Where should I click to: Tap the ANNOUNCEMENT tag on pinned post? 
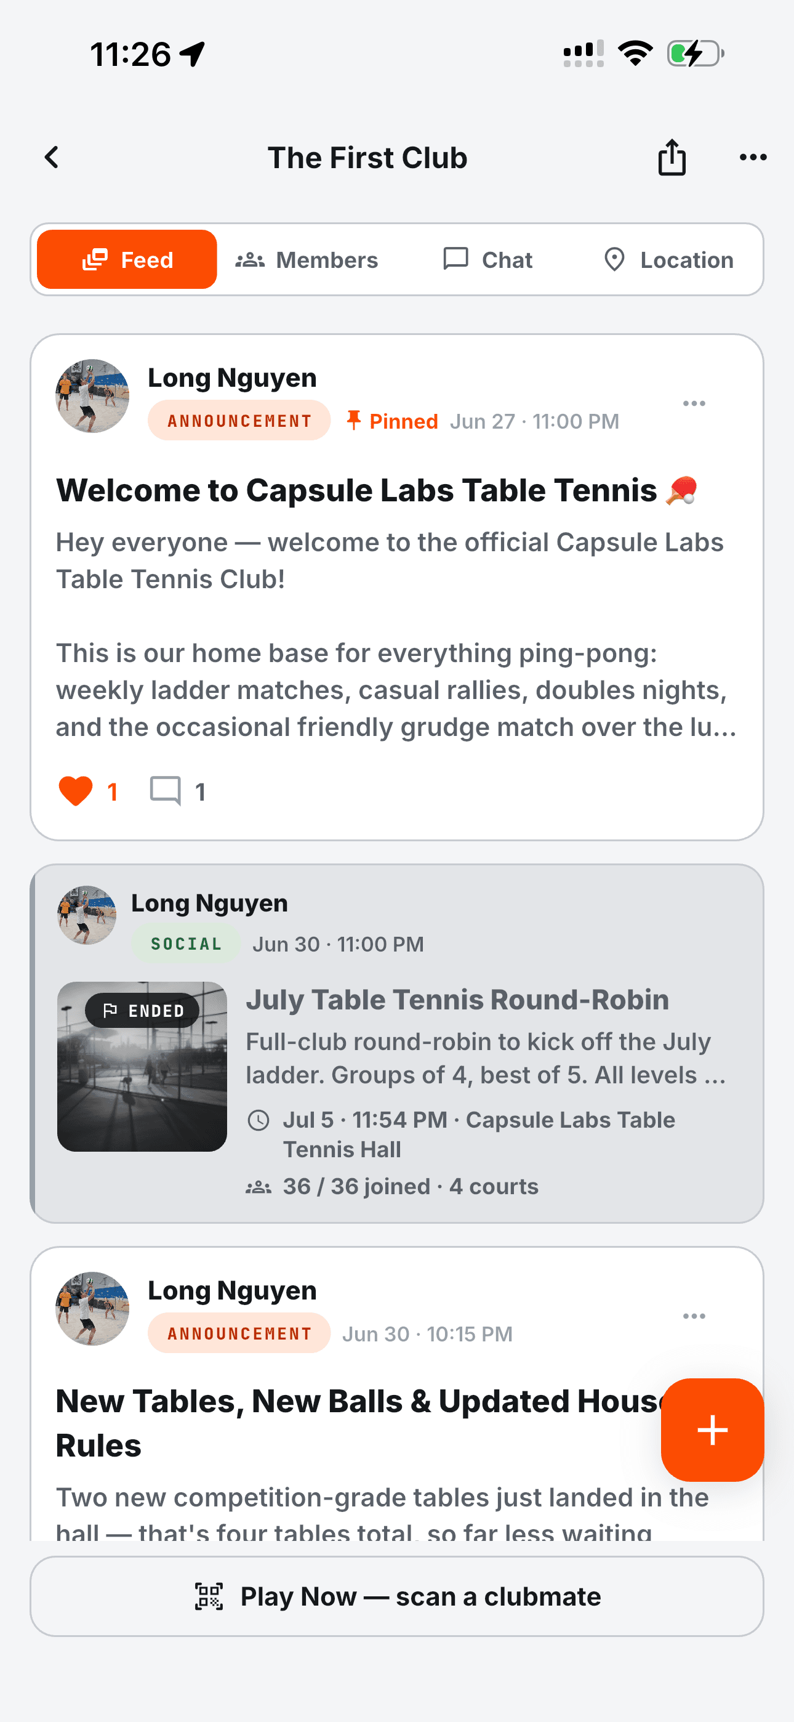pos(239,421)
